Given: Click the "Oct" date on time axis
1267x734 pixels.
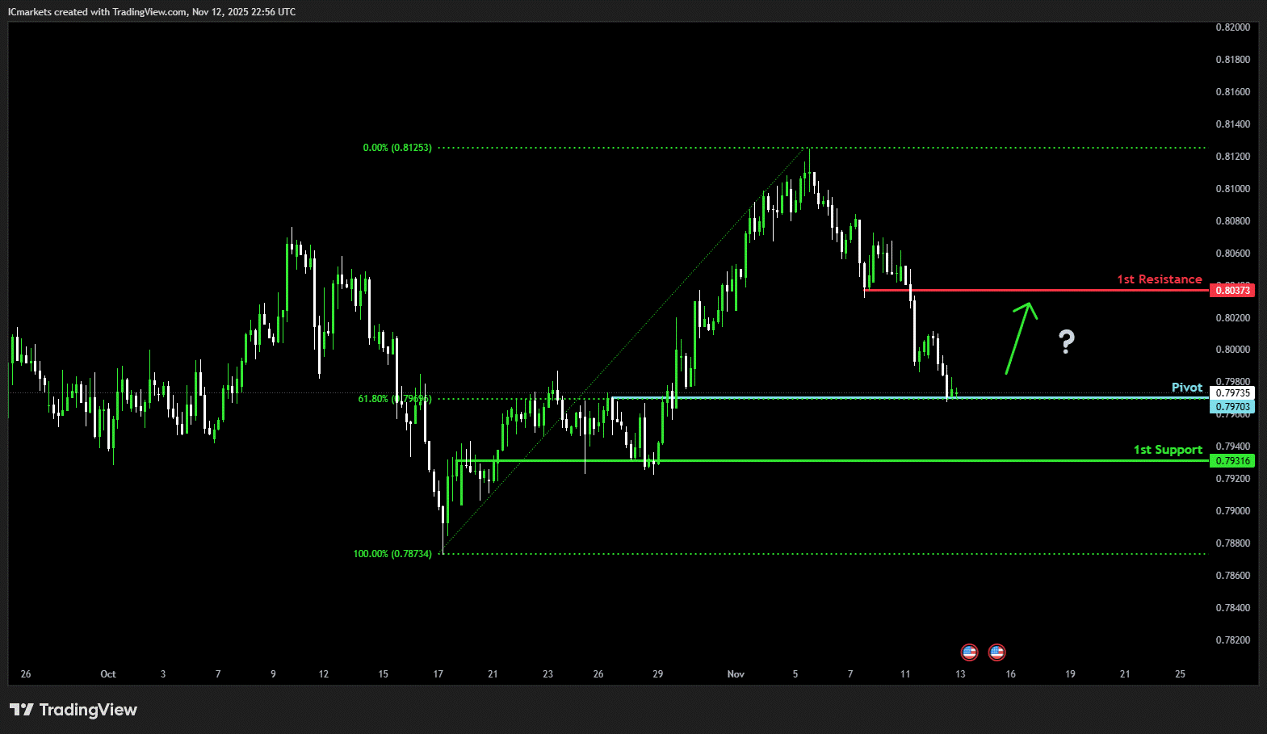Looking at the screenshot, I should tap(108, 674).
